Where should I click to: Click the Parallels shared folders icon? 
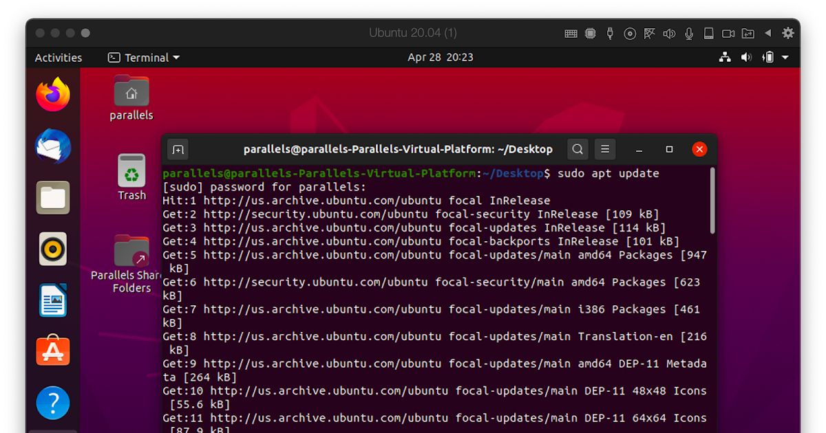[748, 32]
